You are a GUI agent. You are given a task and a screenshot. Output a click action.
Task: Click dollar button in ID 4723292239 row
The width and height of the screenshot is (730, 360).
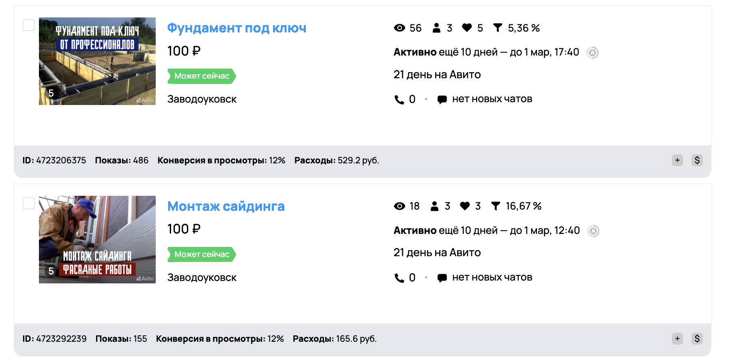coord(697,339)
